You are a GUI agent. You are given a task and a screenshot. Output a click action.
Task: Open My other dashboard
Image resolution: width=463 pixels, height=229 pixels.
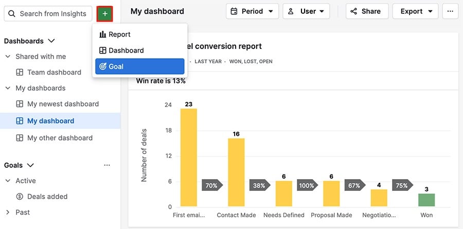60,138
